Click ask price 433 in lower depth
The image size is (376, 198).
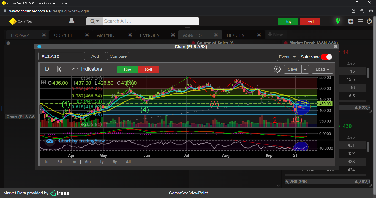pyautogui.click(x=351, y=162)
